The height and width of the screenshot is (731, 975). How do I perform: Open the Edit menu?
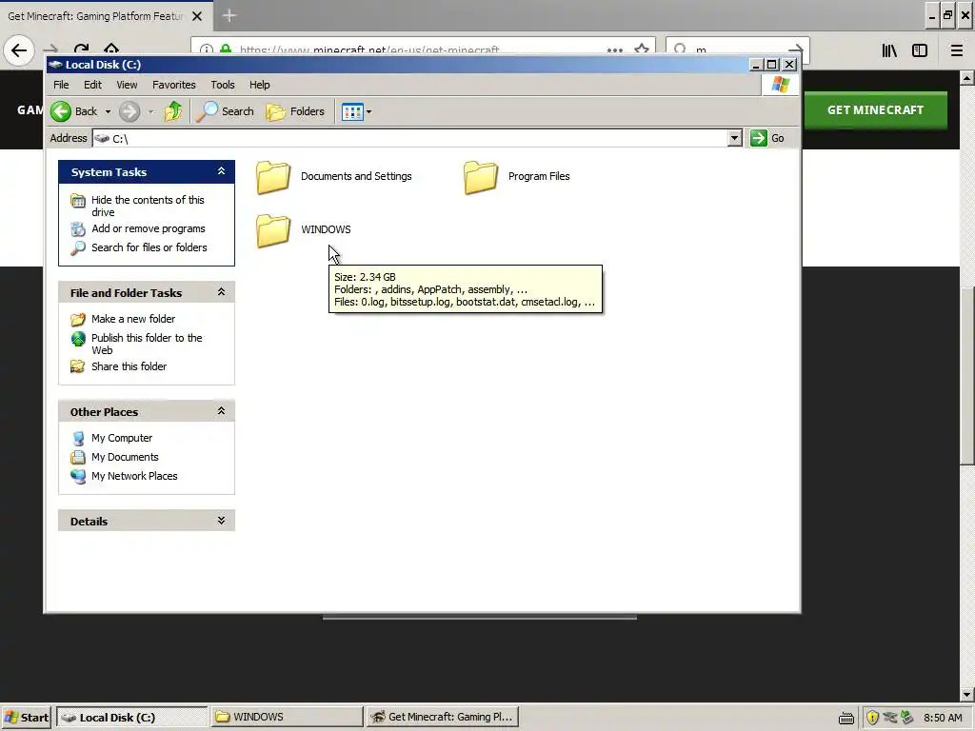pos(92,85)
